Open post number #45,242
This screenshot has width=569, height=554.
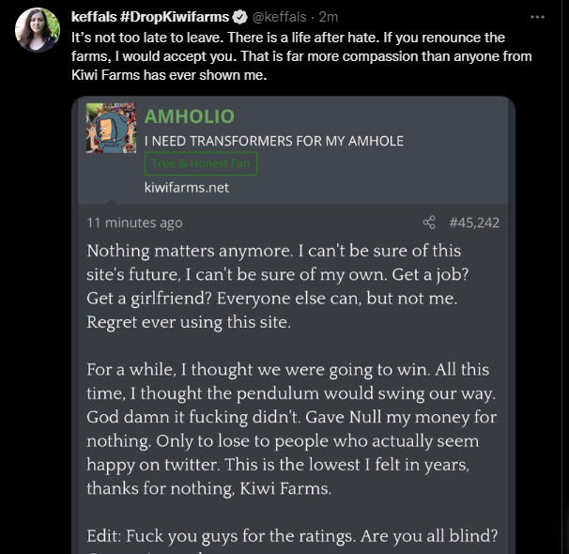pos(474,223)
